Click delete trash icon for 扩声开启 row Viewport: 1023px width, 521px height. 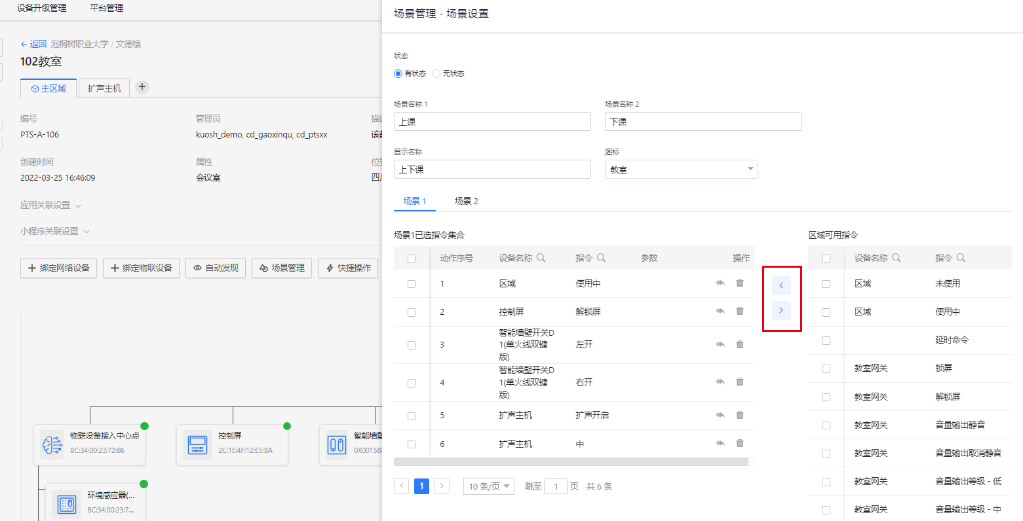coord(739,415)
